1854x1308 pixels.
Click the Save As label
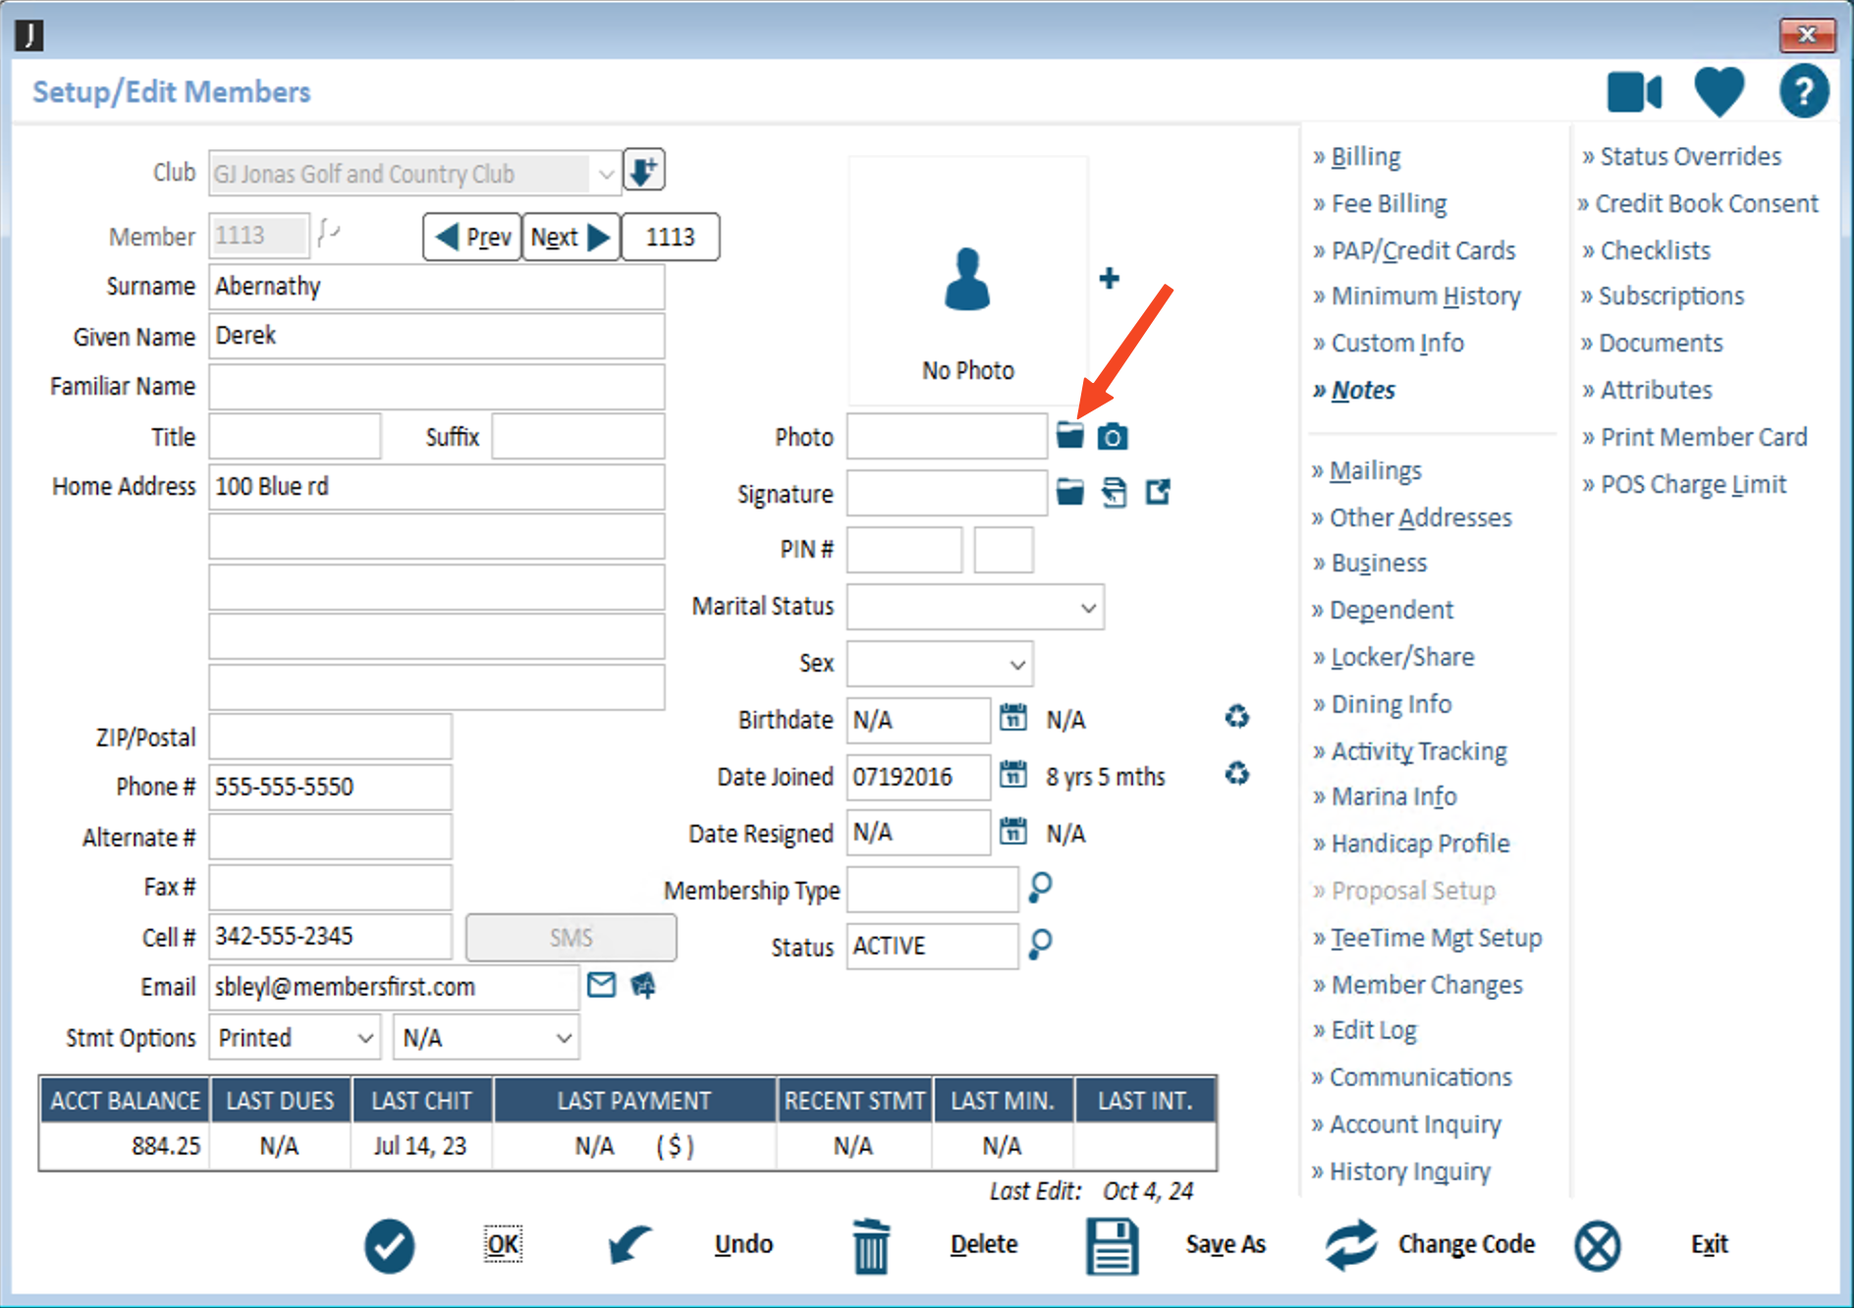pyautogui.click(x=1226, y=1244)
